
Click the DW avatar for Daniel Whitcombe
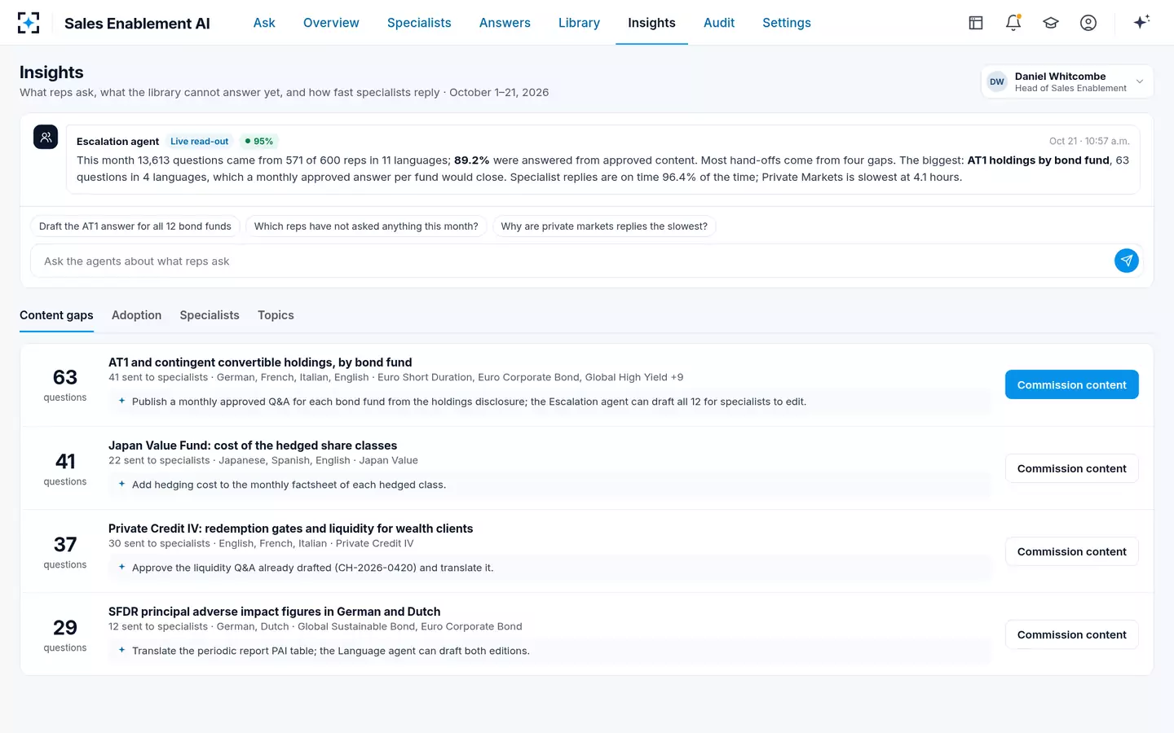pyautogui.click(x=997, y=81)
